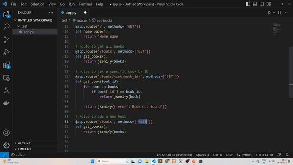This screenshot has width=293, height=165.
Task: Open the errors and warnings indicator
Action: point(18,155)
